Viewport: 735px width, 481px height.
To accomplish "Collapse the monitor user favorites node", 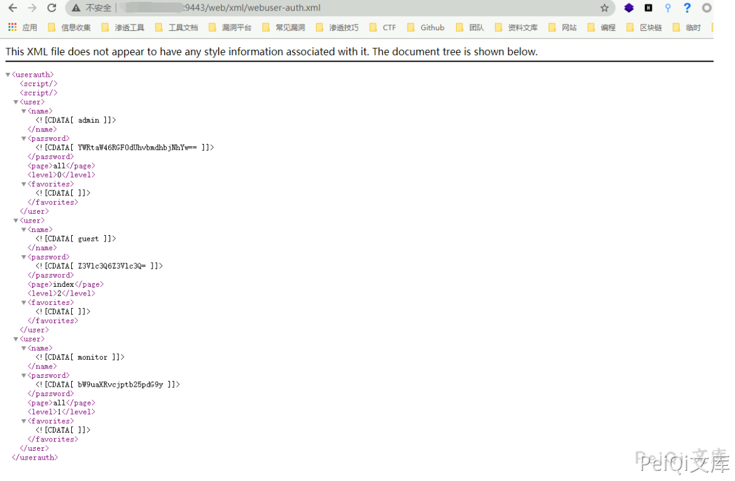I will 24,421.
